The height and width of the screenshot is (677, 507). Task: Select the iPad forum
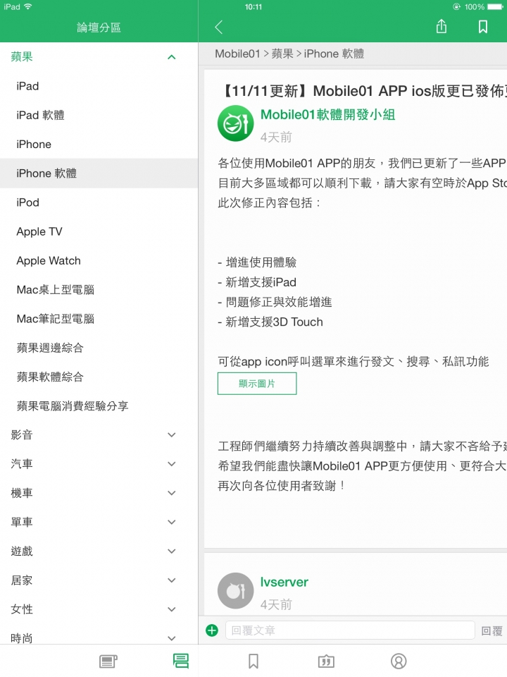[99, 86]
